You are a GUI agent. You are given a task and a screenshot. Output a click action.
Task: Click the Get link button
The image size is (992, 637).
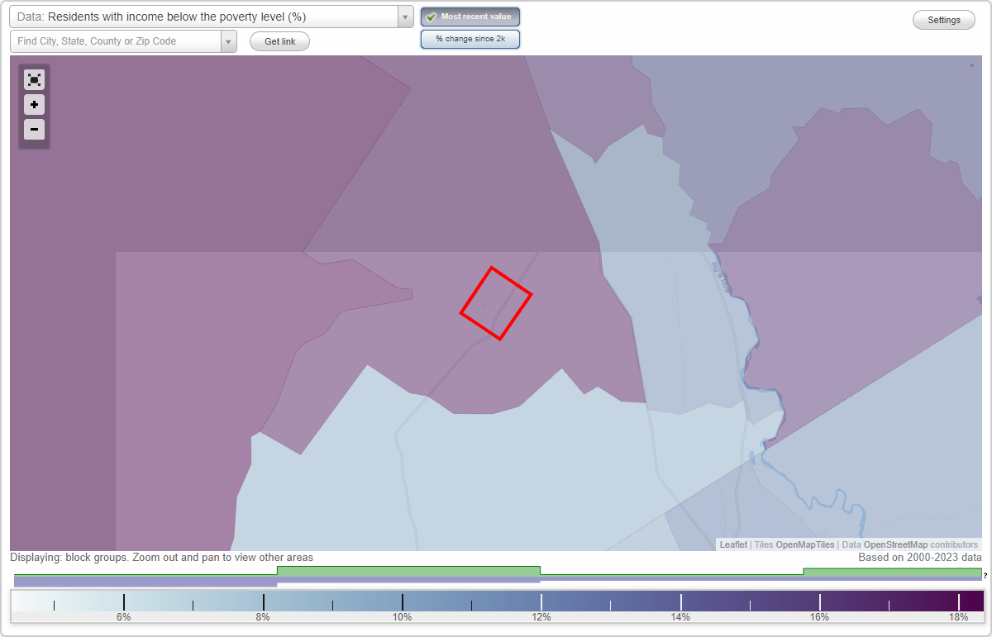279,40
